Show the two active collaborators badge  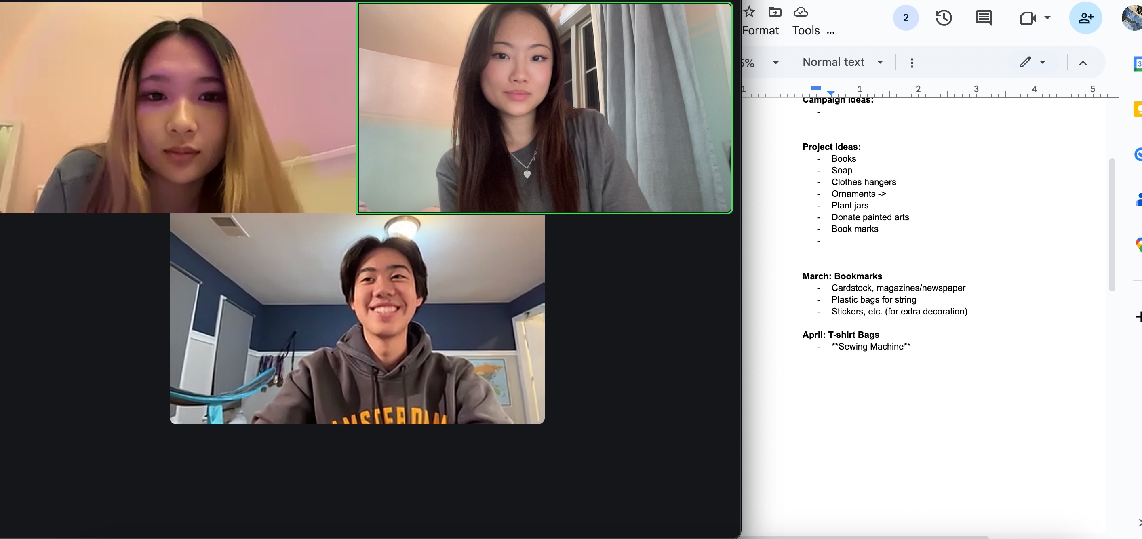point(906,18)
